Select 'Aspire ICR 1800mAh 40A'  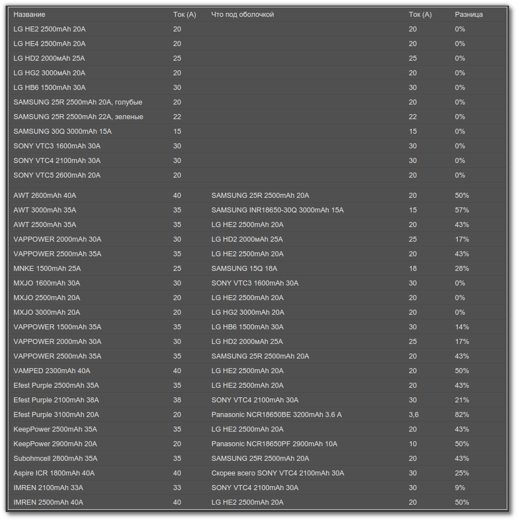click(x=54, y=473)
